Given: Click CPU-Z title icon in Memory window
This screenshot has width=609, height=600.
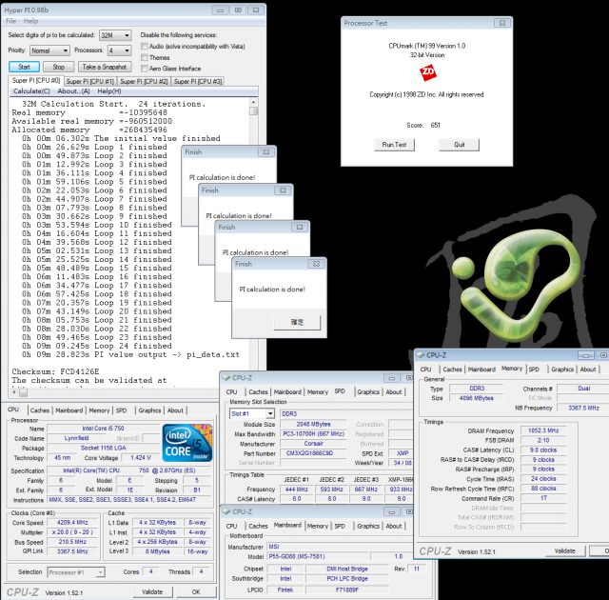Looking at the screenshot, I should coord(420,355).
